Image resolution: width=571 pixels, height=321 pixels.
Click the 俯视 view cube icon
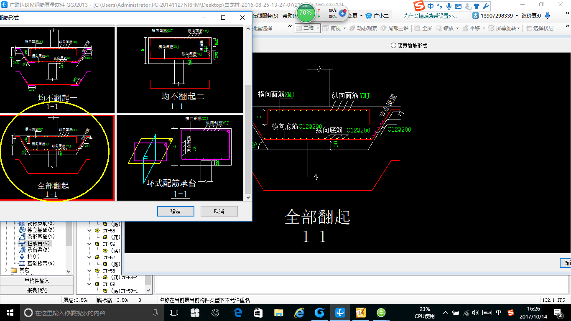point(326,28)
